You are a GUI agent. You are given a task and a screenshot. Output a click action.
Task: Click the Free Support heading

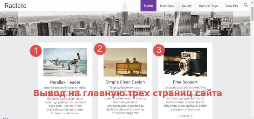tap(185, 82)
